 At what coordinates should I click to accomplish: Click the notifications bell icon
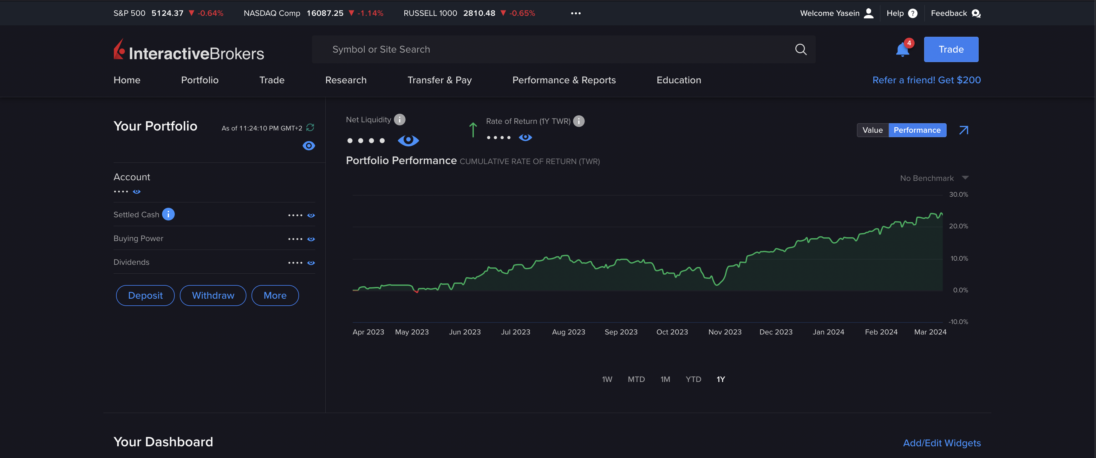[x=902, y=49]
